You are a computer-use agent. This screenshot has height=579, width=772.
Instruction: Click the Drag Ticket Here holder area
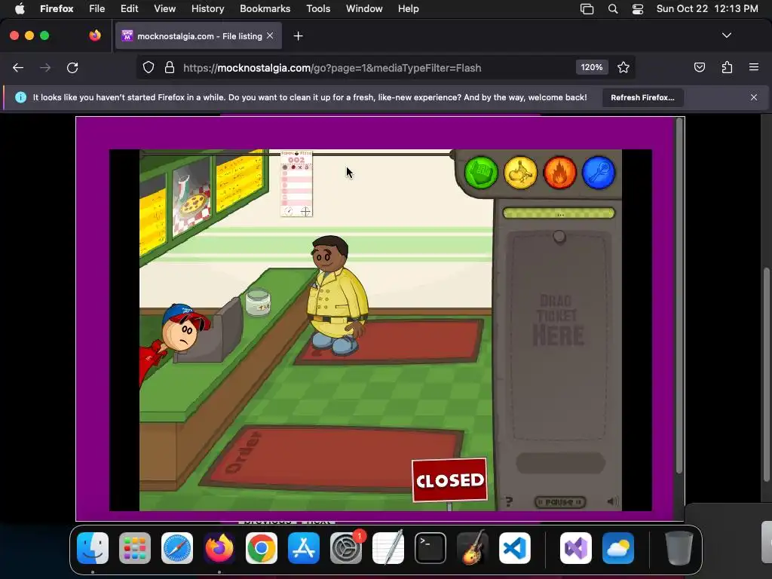coord(559,337)
